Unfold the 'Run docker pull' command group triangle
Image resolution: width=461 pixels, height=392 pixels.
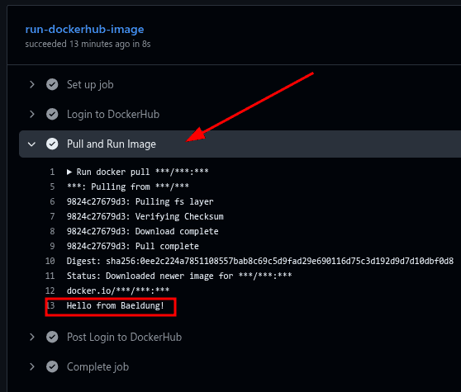pos(69,172)
